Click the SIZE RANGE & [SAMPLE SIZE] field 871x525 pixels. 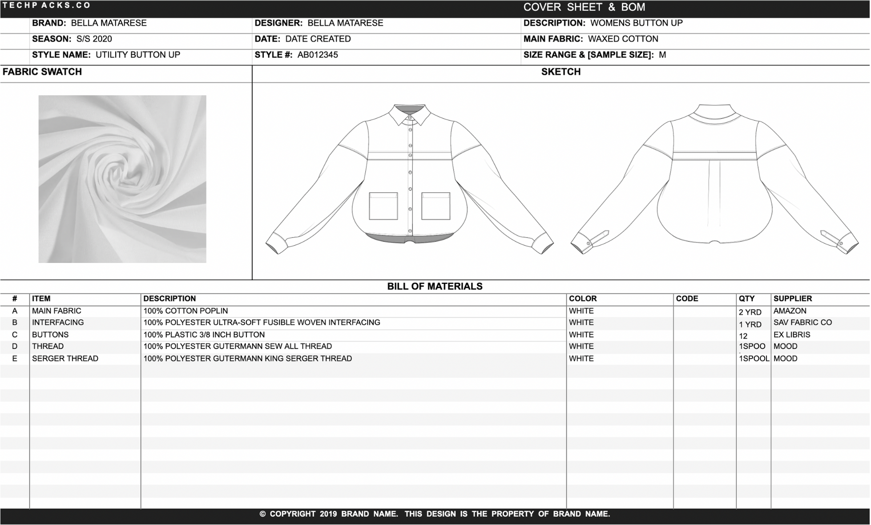coord(595,55)
